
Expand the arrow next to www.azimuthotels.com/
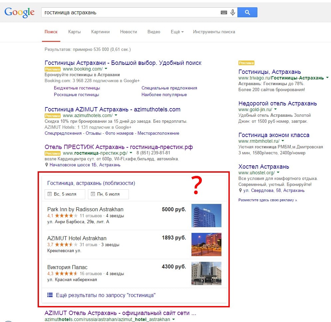point(116,115)
